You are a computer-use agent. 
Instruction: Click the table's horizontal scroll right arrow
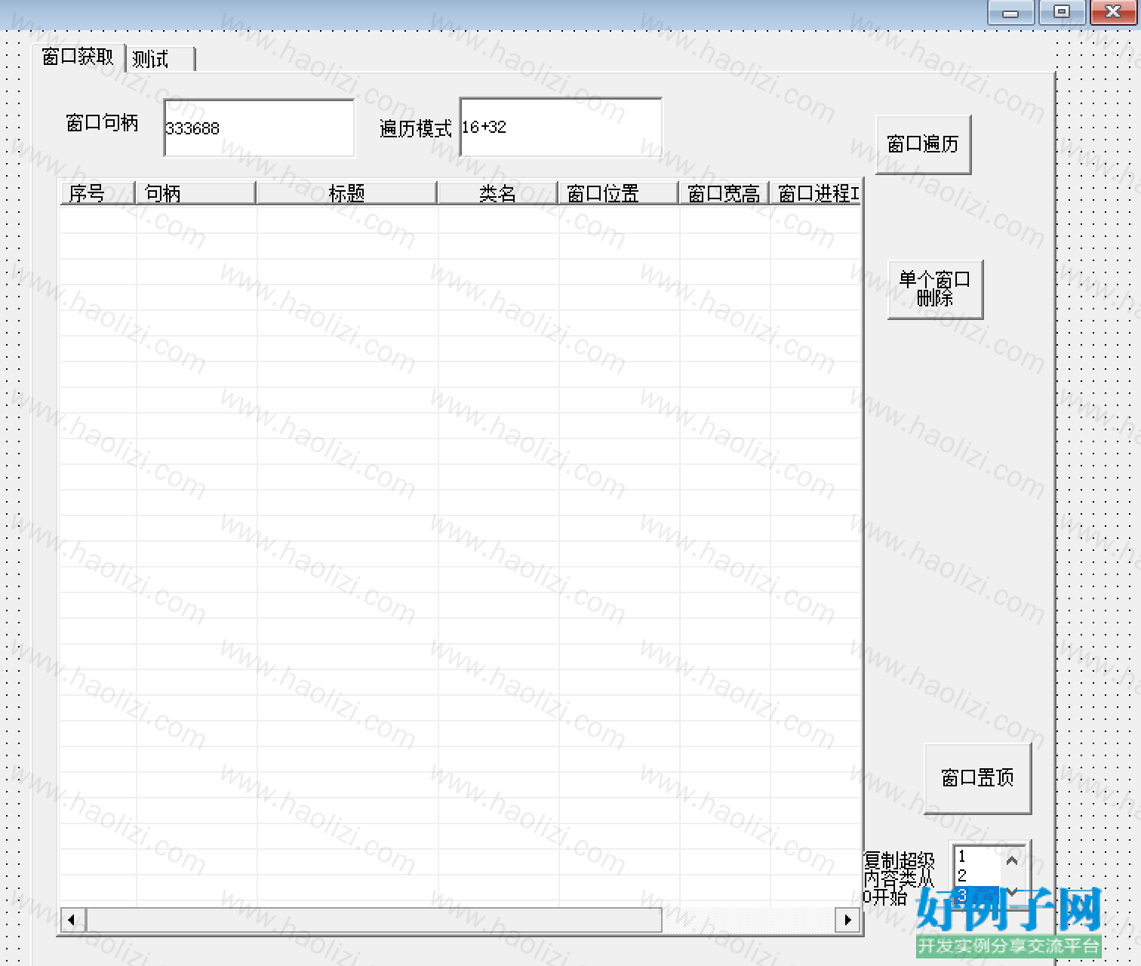point(848,920)
